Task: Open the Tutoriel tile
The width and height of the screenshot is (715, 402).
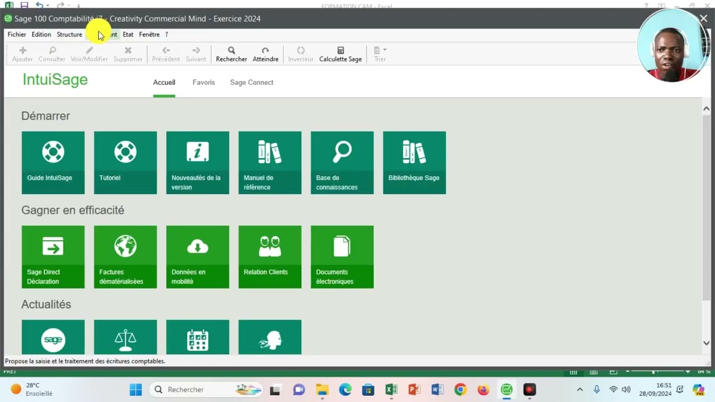Action: point(125,162)
